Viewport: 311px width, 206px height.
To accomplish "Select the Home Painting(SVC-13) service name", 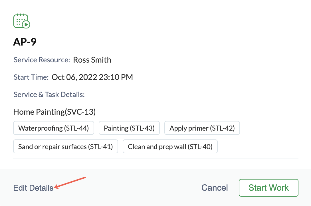I will coord(54,112).
